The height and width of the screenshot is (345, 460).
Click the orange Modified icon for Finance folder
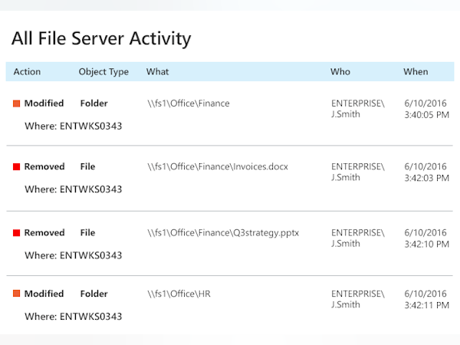(16, 103)
